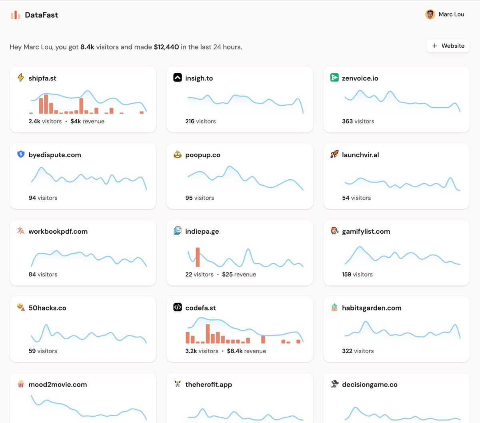Click the gamifylist.com character icon
Viewport: 480px width, 423px height.
click(334, 231)
